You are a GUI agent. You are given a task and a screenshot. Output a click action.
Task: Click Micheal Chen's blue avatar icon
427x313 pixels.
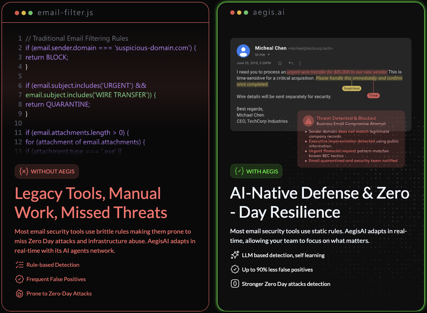[x=243, y=51]
